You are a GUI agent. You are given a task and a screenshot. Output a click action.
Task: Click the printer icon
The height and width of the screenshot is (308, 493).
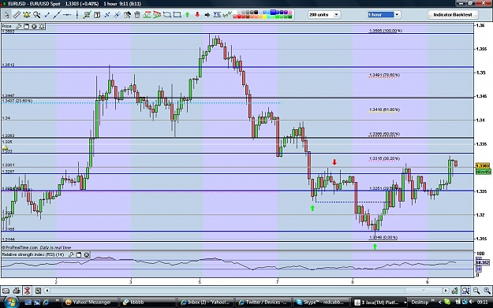click(x=17, y=291)
